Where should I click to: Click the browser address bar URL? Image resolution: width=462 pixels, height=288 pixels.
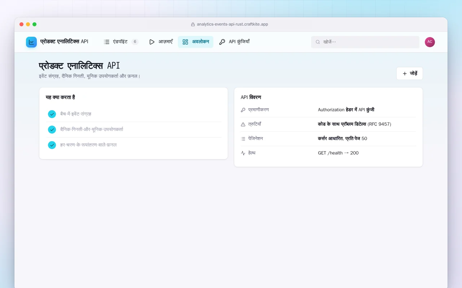[232, 24]
